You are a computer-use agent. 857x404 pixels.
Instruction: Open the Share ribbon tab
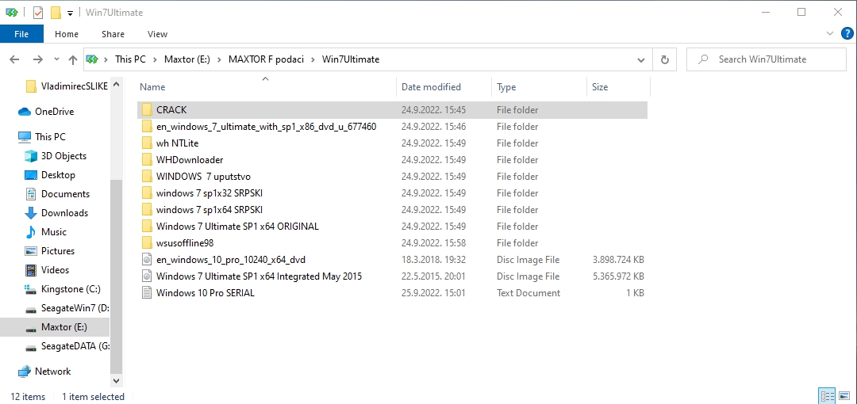tap(113, 34)
